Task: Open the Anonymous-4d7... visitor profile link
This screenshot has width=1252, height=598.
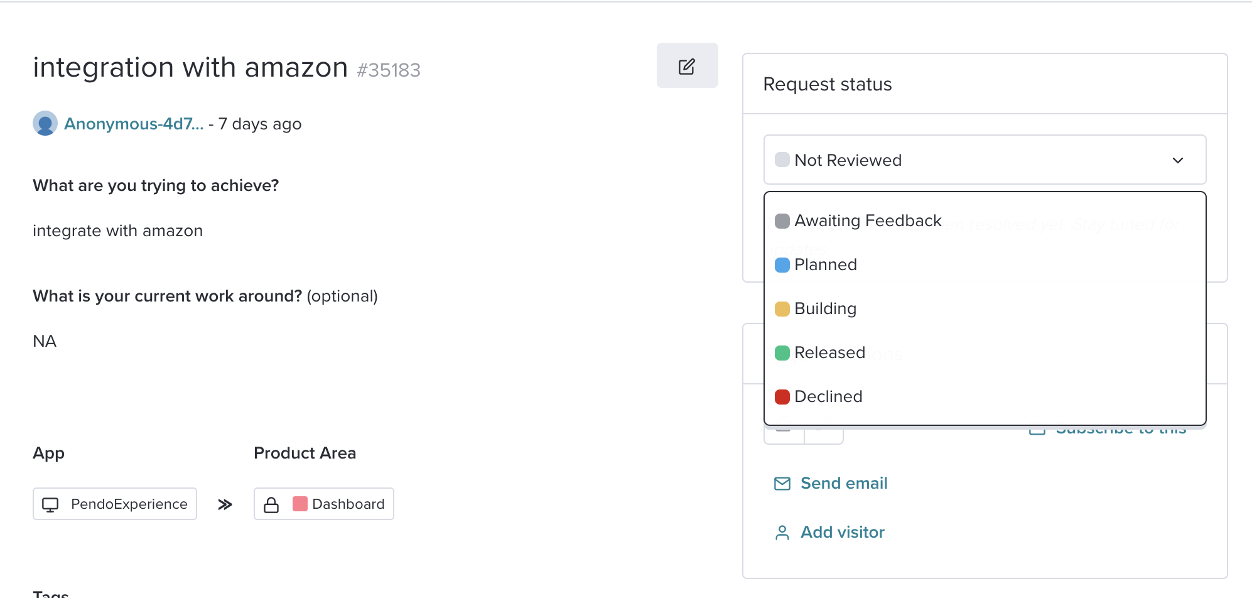Action: [x=134, y=124]
